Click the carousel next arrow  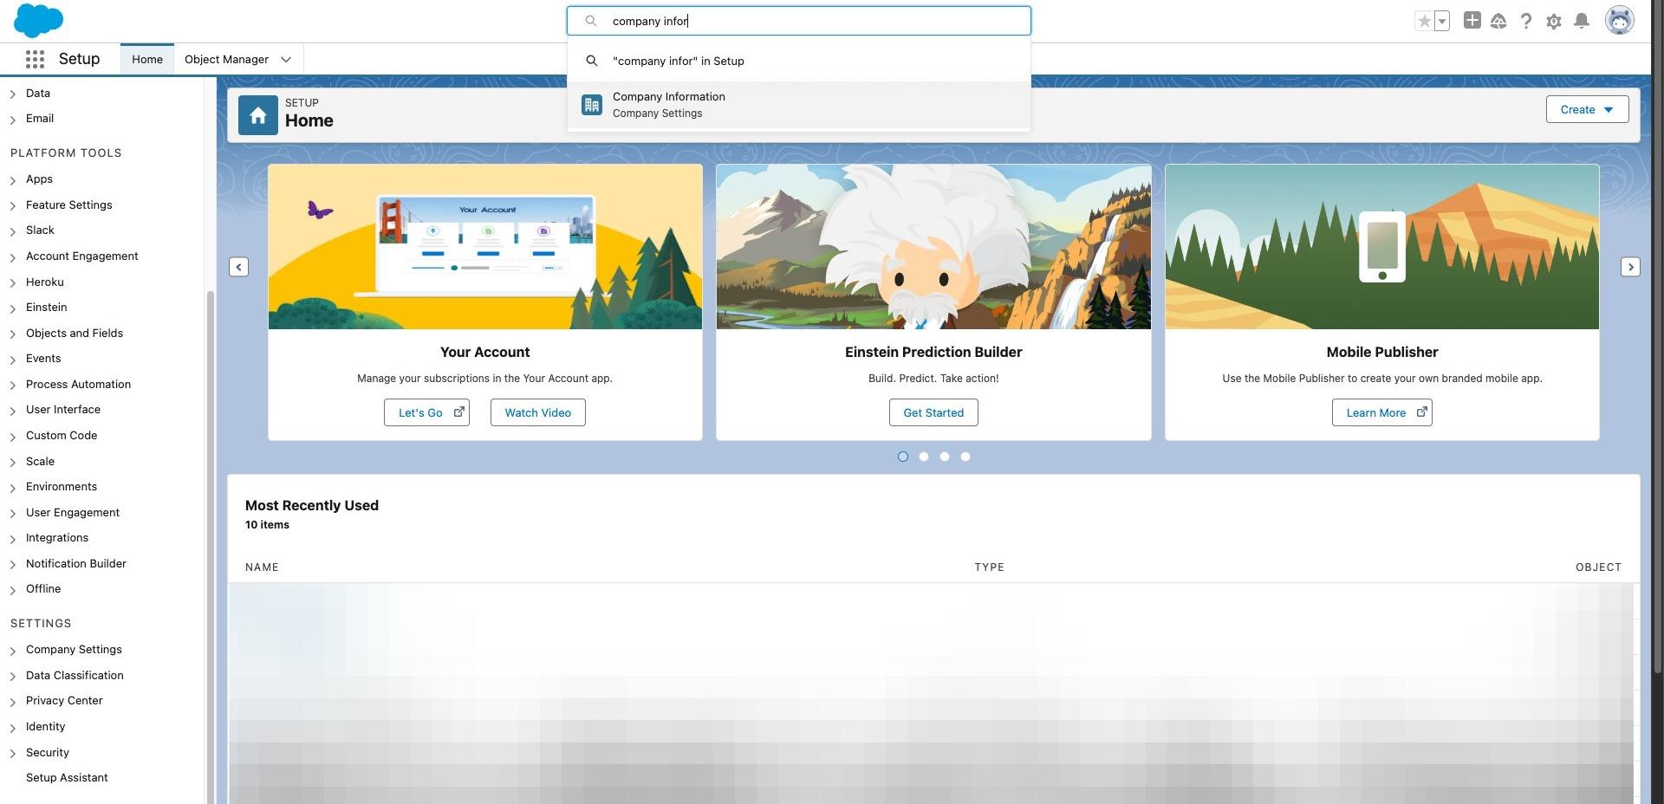[x=1630, y=267]
